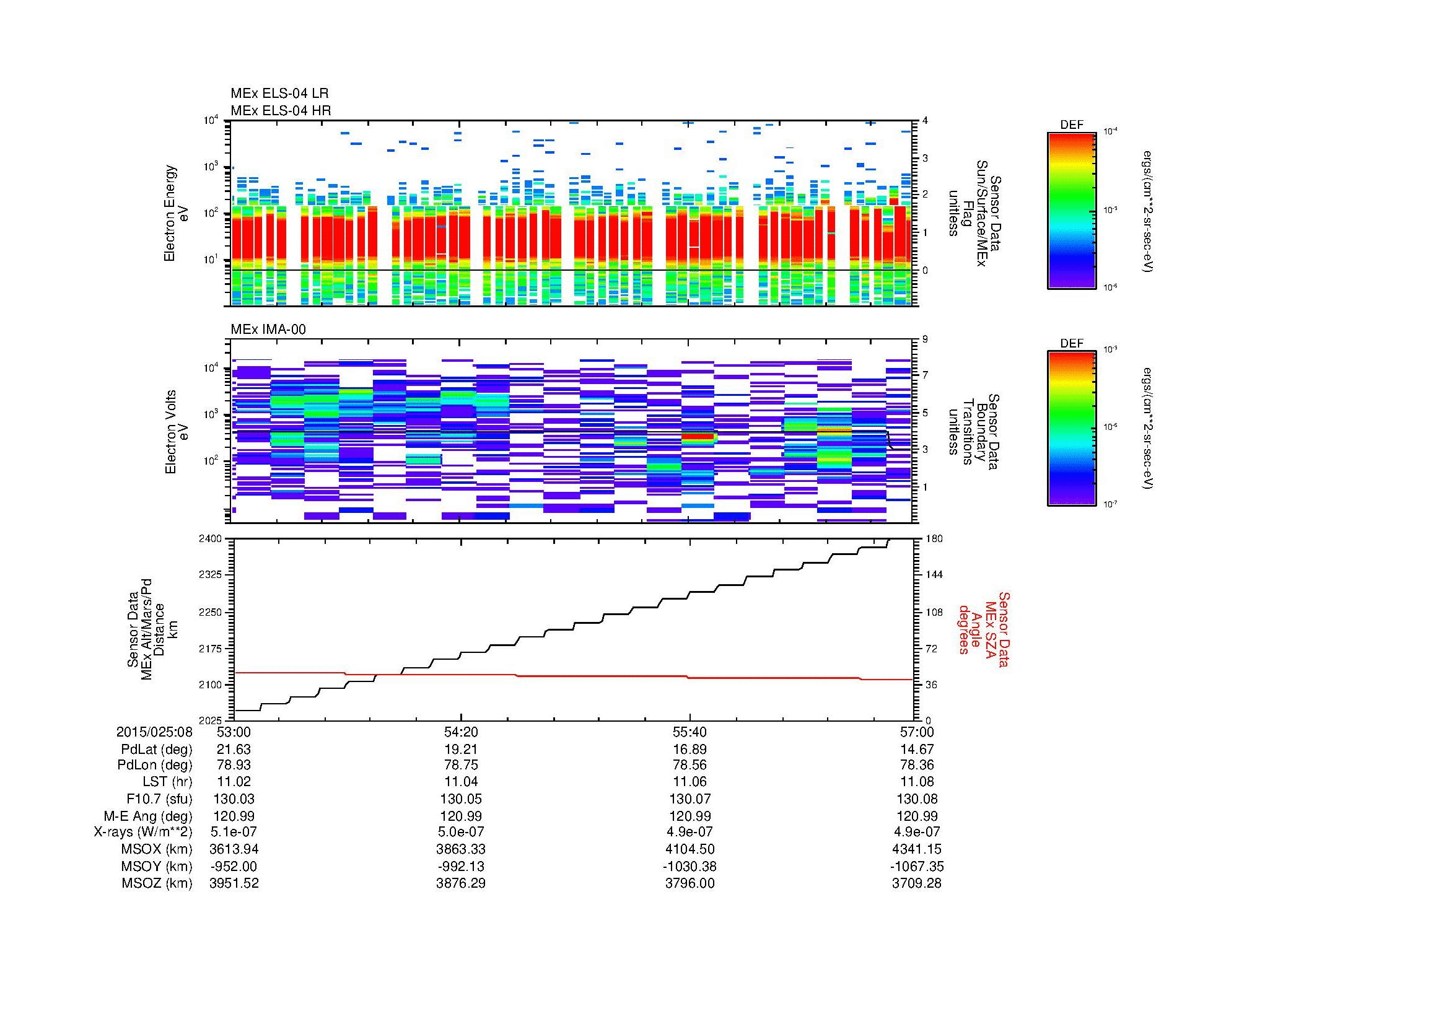Click the PdLon value 78.36

(x=916, y=765)
